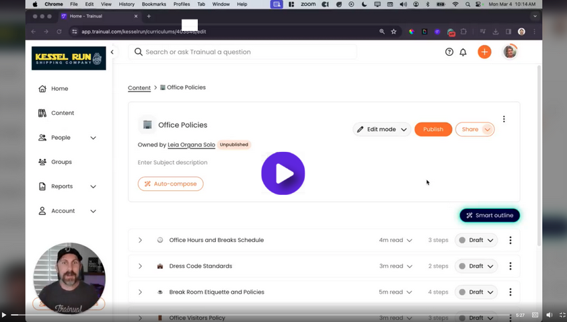Click the Account sidebar icon
Screen dimensions: 567x322
pos(42,211)
